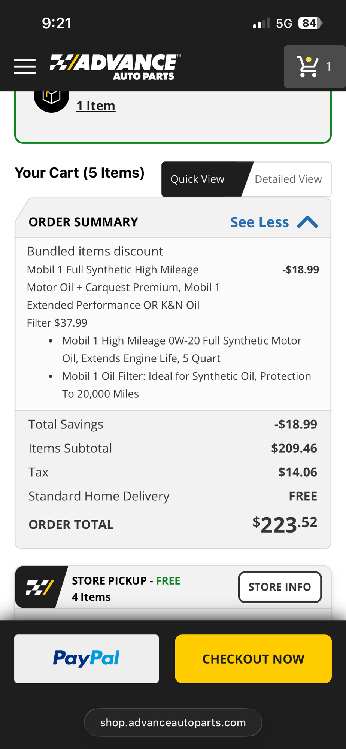This screenshot has height=749, width=346.
Task: Tap the shop.advanceautoparts.com address bar
Action: [173, 722]
